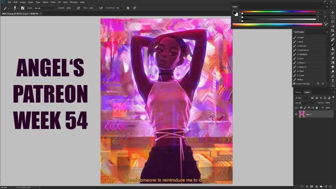Click the hue slider in Color panel
The width and height of the screenshot is (336, 189).
pos(279,12)
